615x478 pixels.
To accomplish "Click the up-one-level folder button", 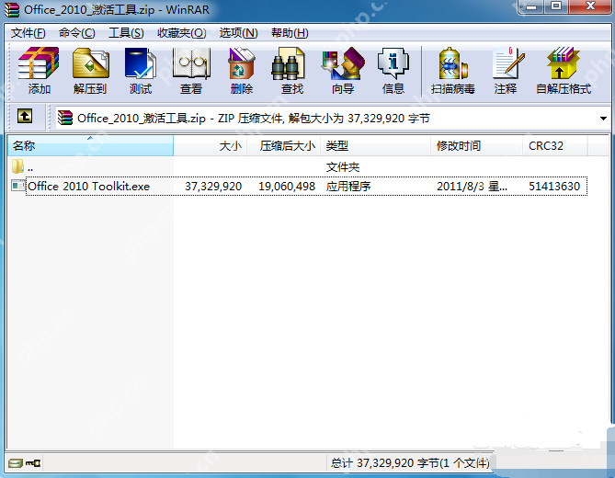I will (x=24, y=117).
